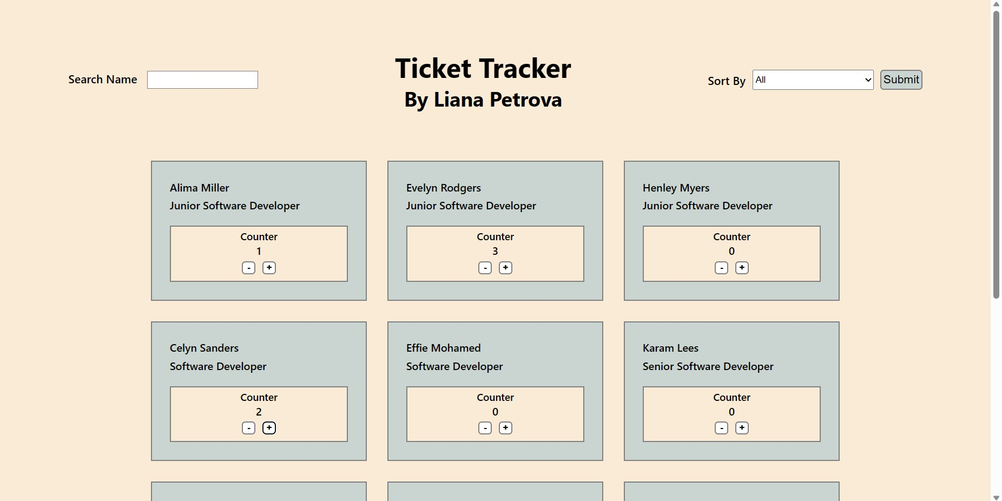
Task: Click the scrollbar up arrow
Action: tap(996, 4)
